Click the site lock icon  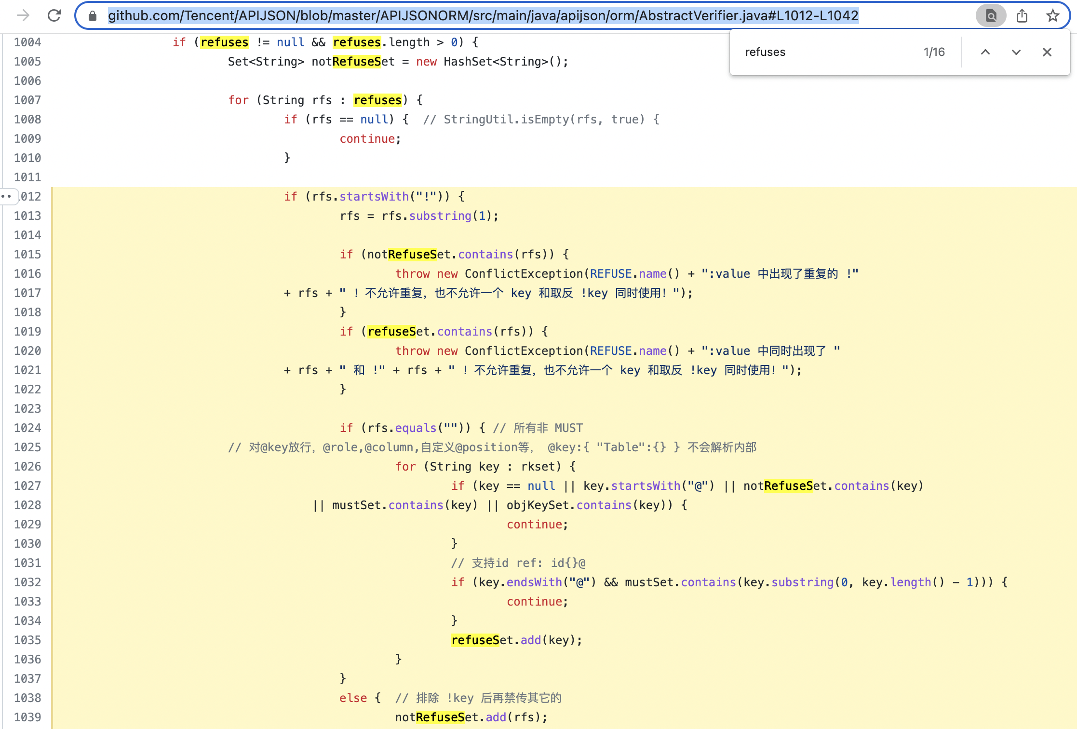93,16
